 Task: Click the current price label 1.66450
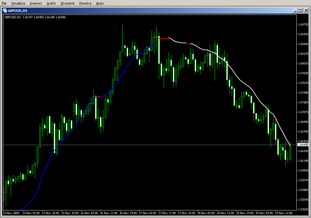(303, 145)
